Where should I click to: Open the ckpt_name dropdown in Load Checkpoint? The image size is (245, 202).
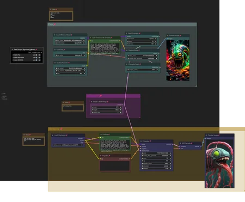tap(68, 145)
